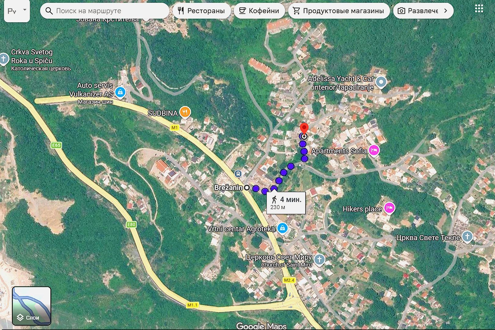495x330 pixels.
Task: Click the Црква Свете Текле church pin
Action: (x=467, y=237)
